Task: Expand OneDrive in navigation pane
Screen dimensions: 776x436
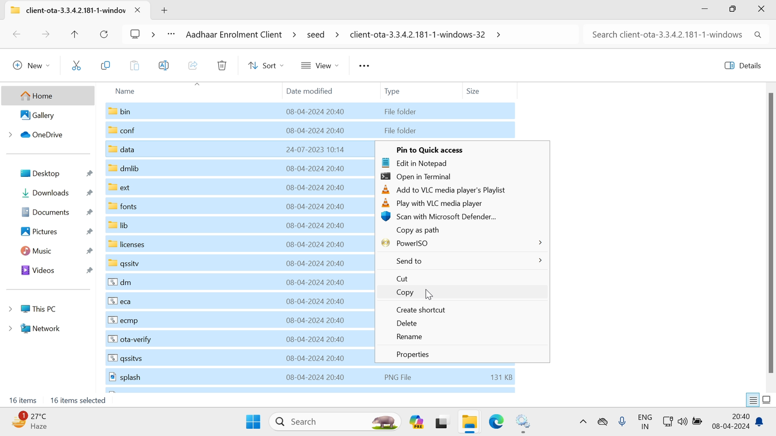Action: (10, 135)
